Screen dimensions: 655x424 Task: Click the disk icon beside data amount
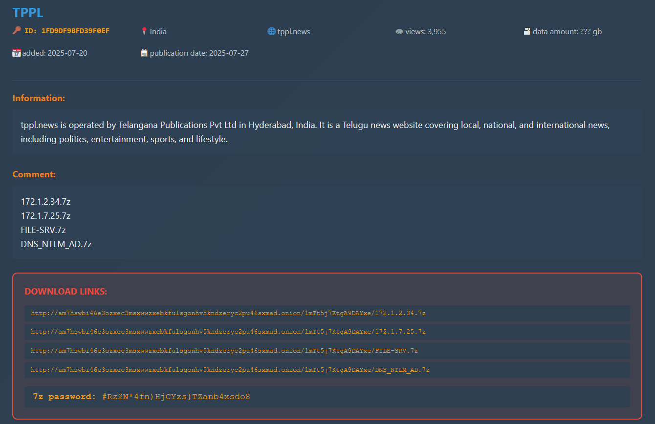[x=527, y=31]
